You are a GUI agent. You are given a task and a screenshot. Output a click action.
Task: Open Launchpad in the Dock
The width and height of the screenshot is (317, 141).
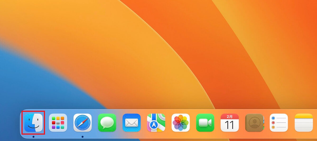tap(58, 123)
